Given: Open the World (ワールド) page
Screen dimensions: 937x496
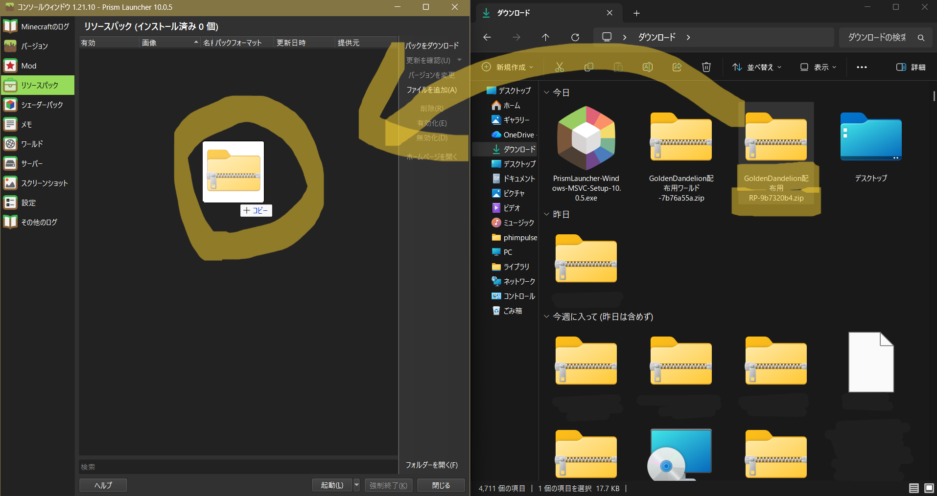Looking at the screenshot, I should 32,144.
